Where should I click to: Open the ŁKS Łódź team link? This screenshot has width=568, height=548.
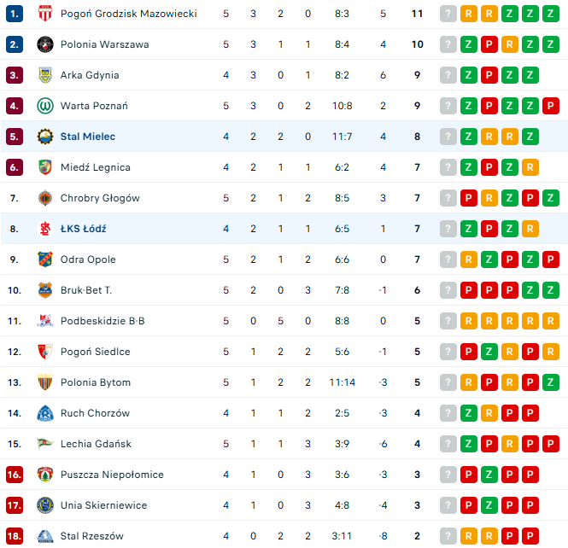(84, 229)
